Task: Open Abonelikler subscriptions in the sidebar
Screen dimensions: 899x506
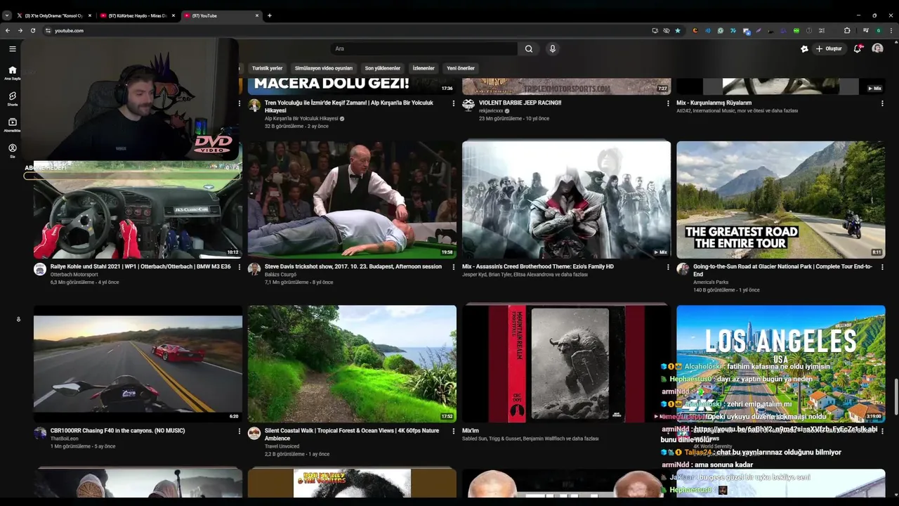Action: click(x=13, y=125)
